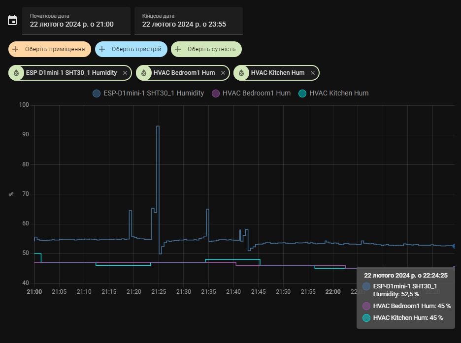Click plus icon on 'Оберіть приміщення' chip
This screenshot has height=343, width=461.
[x=15, y=49]
